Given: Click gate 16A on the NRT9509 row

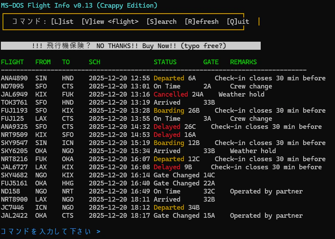Looking at the screenshot, I should point(190,135).
